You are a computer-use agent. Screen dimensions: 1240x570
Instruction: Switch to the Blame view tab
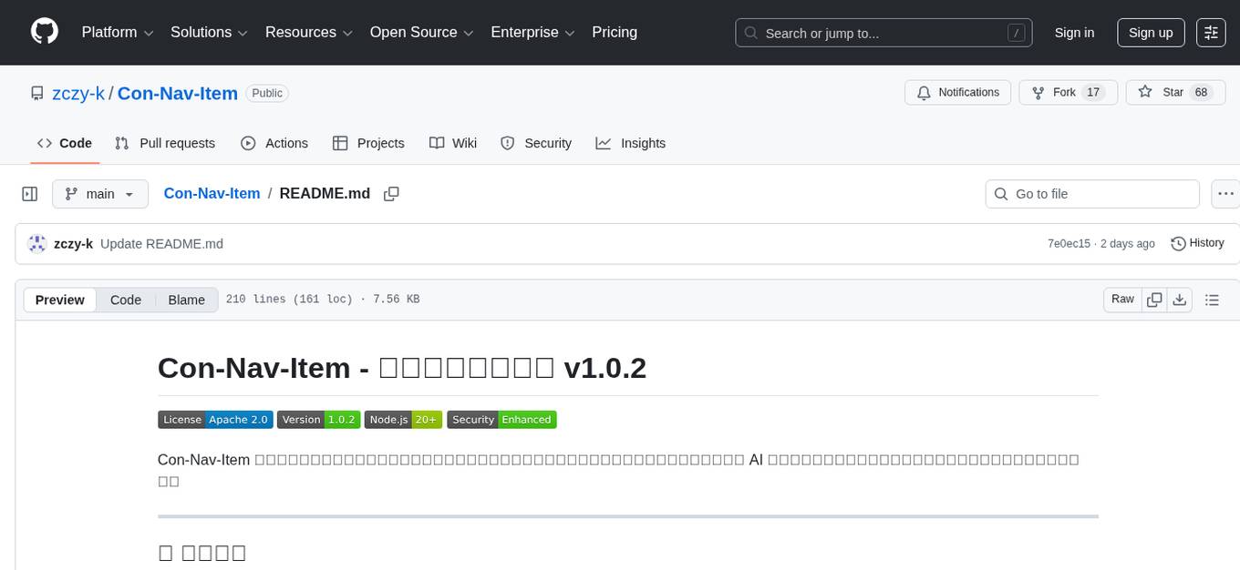186,300
